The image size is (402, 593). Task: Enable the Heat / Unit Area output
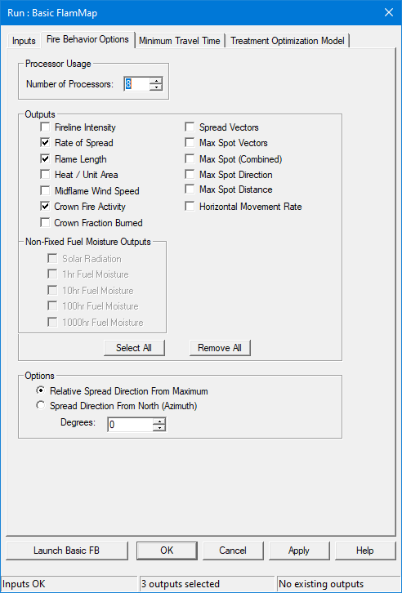click(x=45, y=174)
